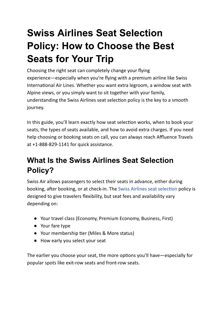Click the main title heading of the document
The height and width of the screenshot is (317, 224).
point(100,46)
